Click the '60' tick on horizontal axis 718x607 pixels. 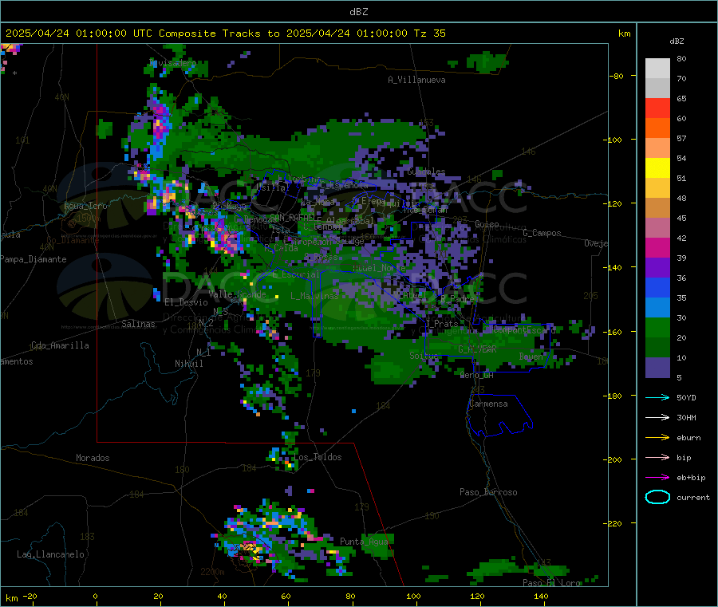click(x=286, y=596)
